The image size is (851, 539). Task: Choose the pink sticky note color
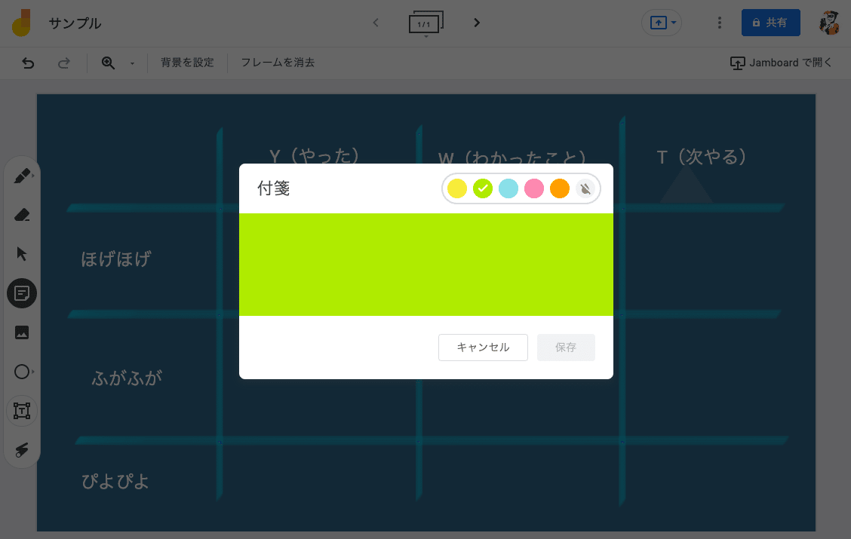point(534,188)
